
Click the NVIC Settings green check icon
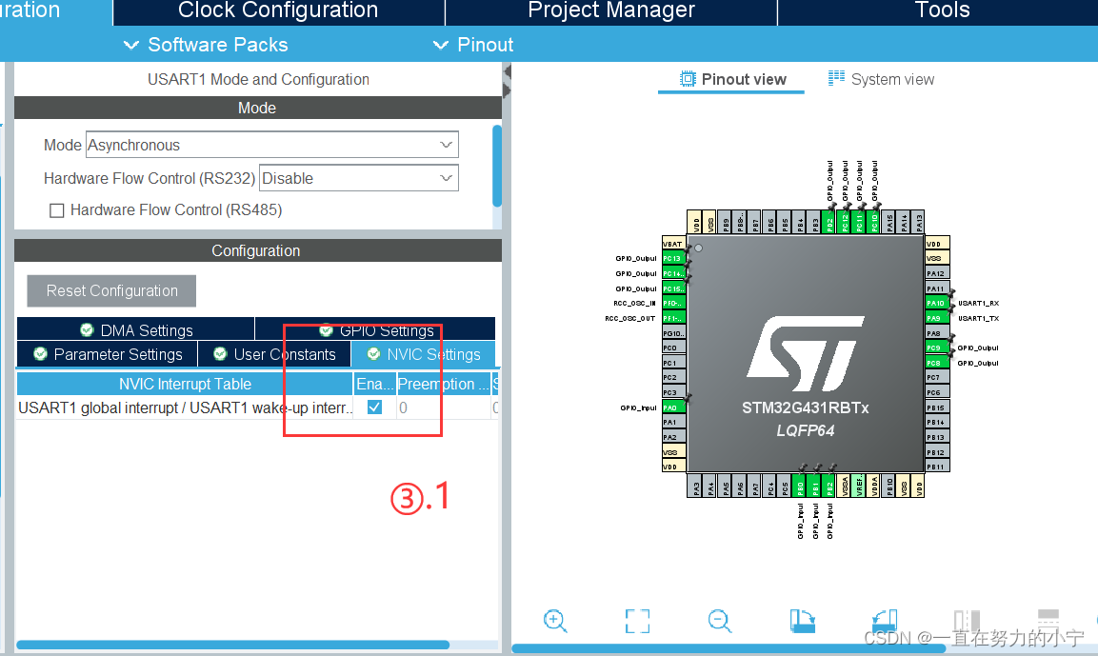(x=374, y=354)
